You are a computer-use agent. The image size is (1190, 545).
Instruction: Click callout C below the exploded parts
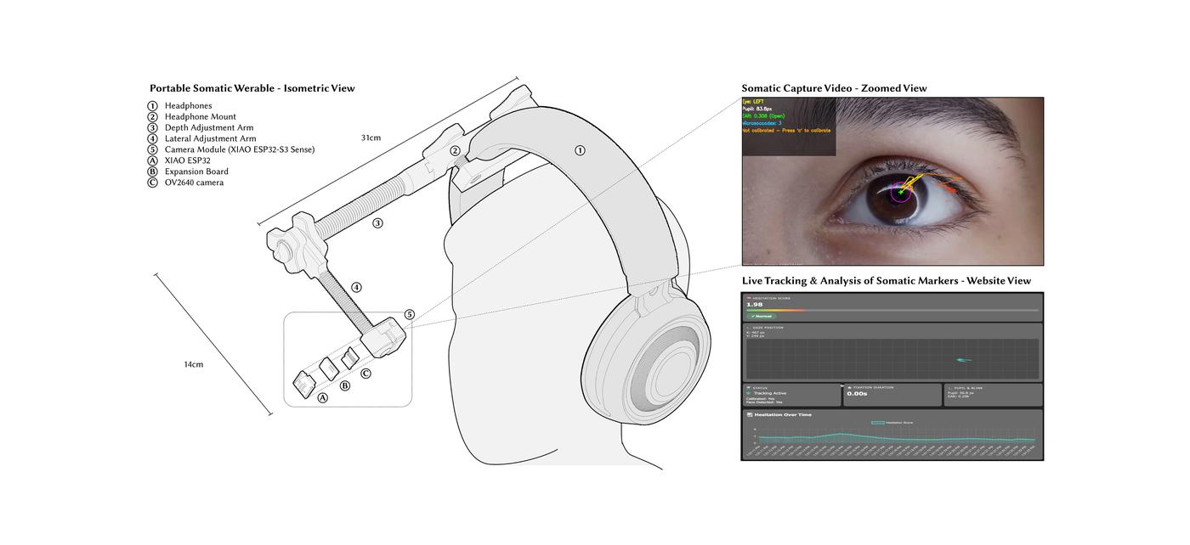(x=365, y=373)
